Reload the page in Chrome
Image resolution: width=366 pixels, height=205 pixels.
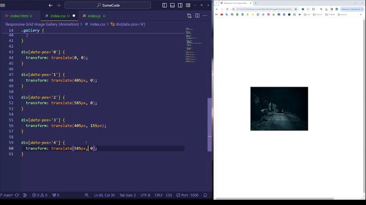click(x=227, y=9)
